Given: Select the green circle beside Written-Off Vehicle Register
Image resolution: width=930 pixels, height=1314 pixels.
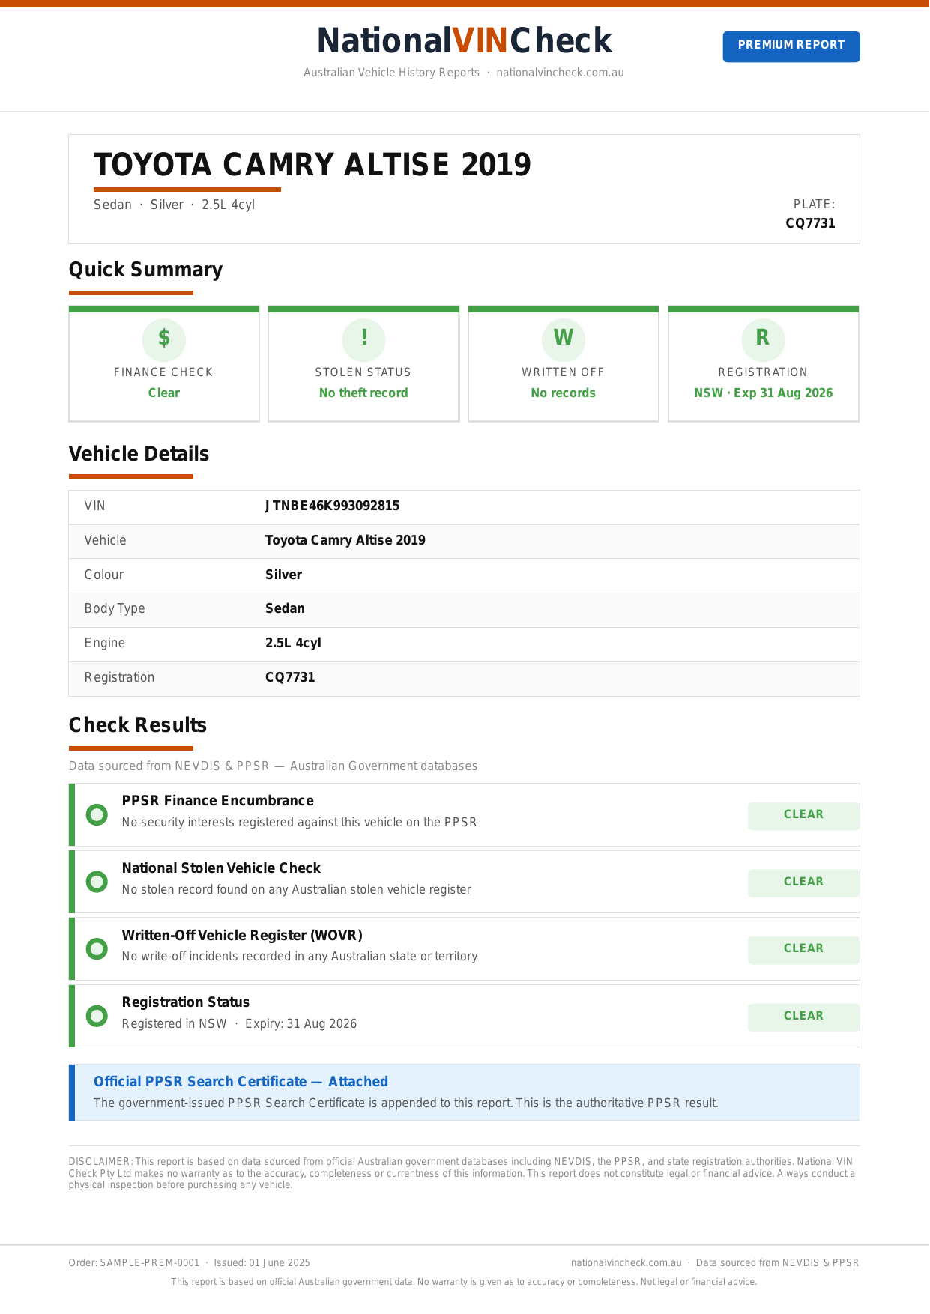Looking at the screenshot, I should tap(97, 949).
